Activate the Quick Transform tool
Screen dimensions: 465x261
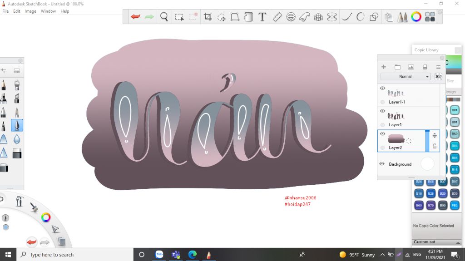click(221, 17)
